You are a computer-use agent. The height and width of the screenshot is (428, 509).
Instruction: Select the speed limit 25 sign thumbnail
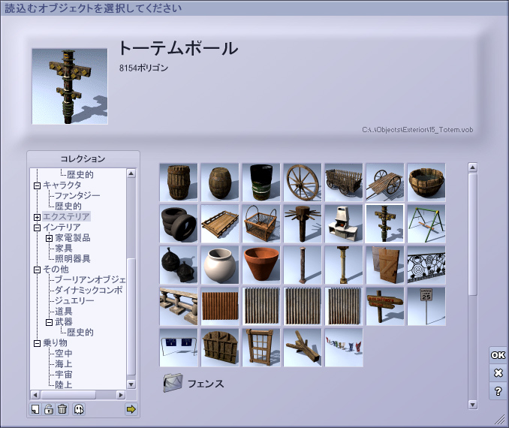(x=426, y=306)
